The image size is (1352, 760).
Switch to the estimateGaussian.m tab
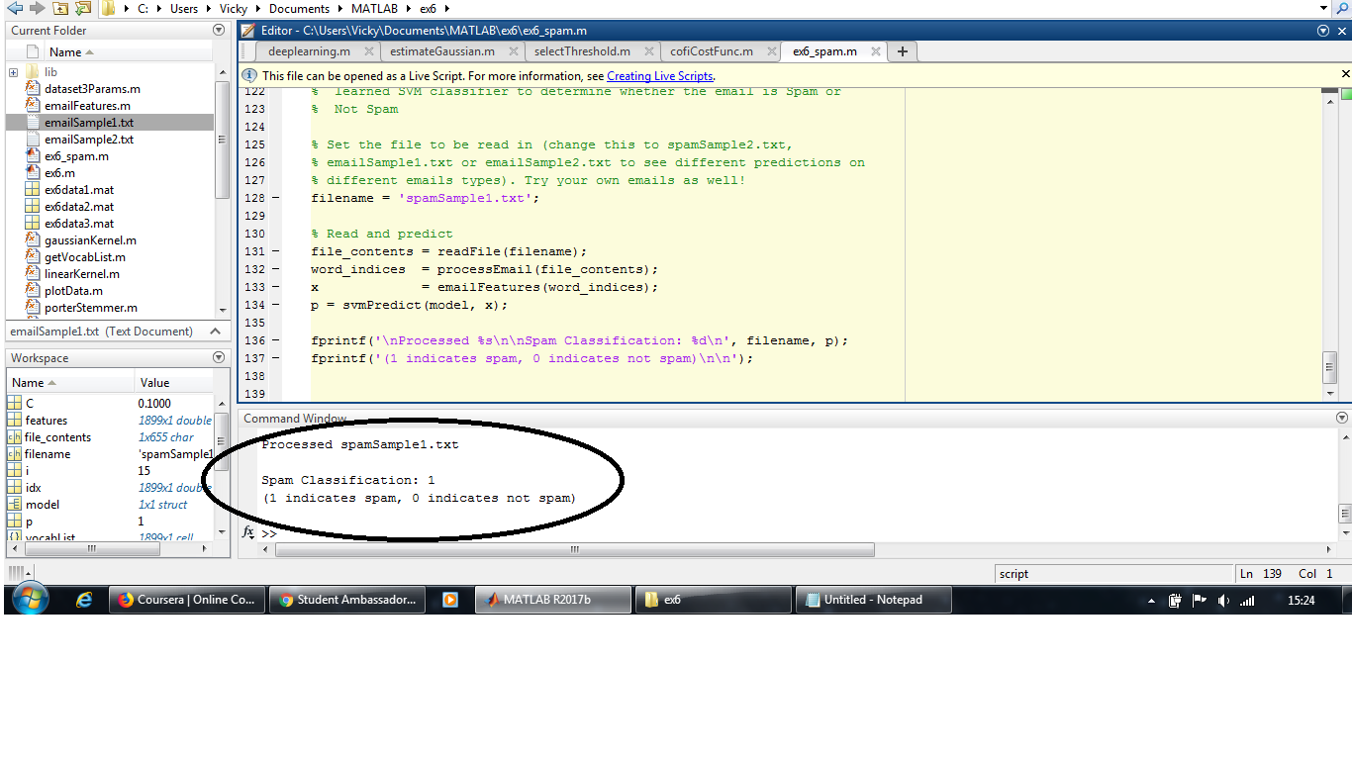(441, 51)
